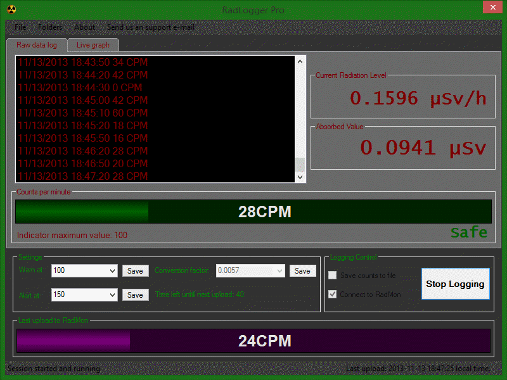Select log entry 18:45:00 42 CPM

click(83, 100)
